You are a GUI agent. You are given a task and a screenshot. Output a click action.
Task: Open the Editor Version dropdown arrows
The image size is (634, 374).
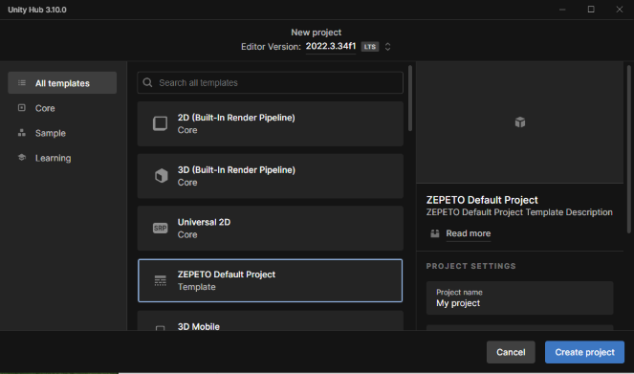pyautogui.click(x=387, y=47)
